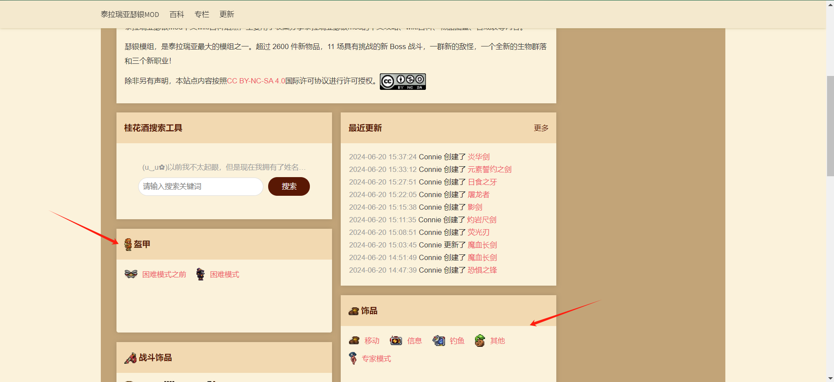
Task: Click the green sack icon beside 其他
Action: pos(480,341)
